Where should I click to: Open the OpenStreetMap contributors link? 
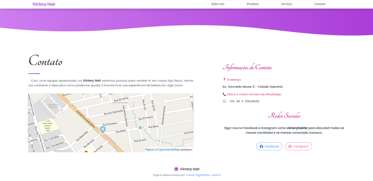(x=168, y=150)
